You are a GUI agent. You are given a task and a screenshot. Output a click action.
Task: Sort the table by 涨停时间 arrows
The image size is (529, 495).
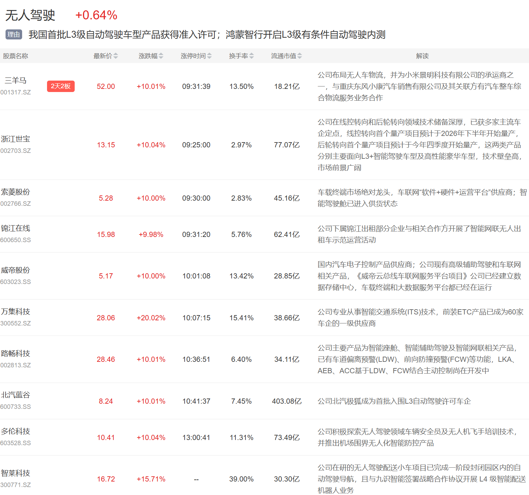(x=209, y=56)
